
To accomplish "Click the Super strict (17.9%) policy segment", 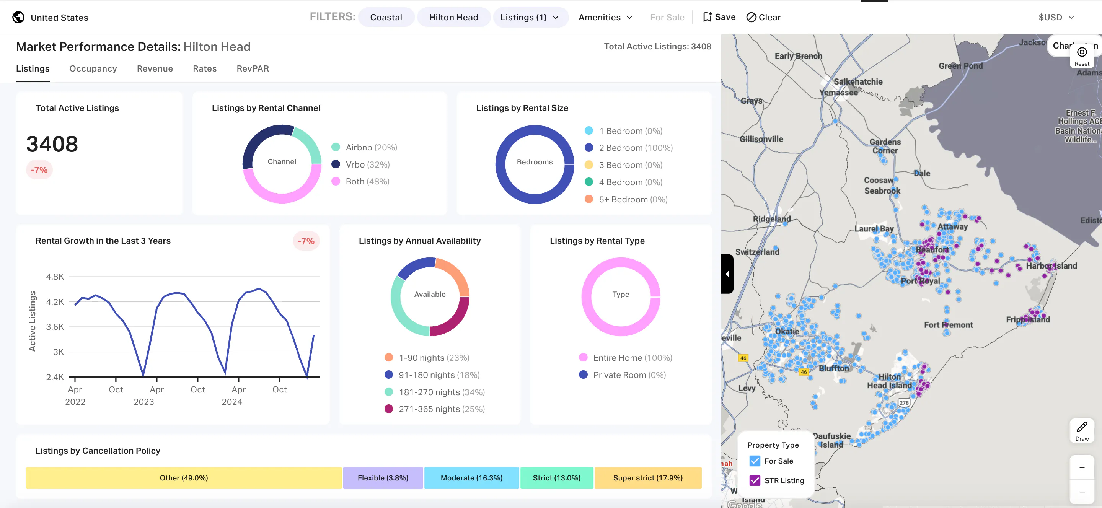I will pos(648,478).
